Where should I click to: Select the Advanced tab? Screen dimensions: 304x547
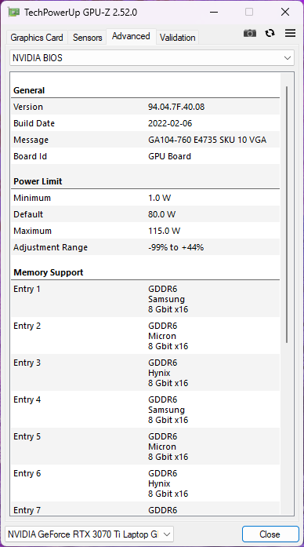131,36
